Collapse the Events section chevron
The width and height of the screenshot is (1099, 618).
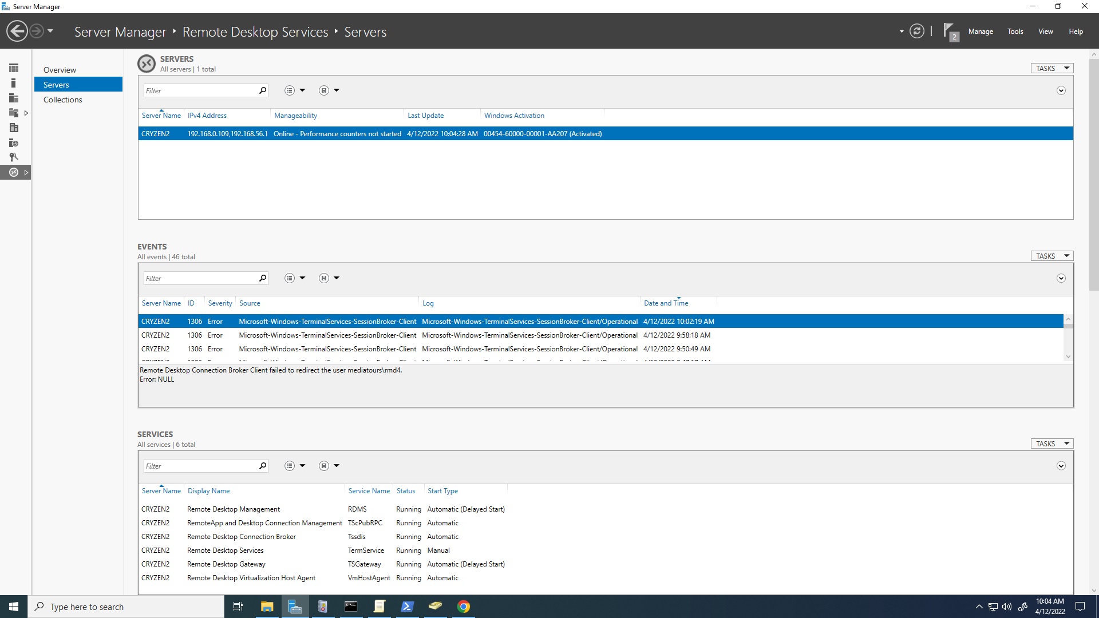click(1061, 278)
